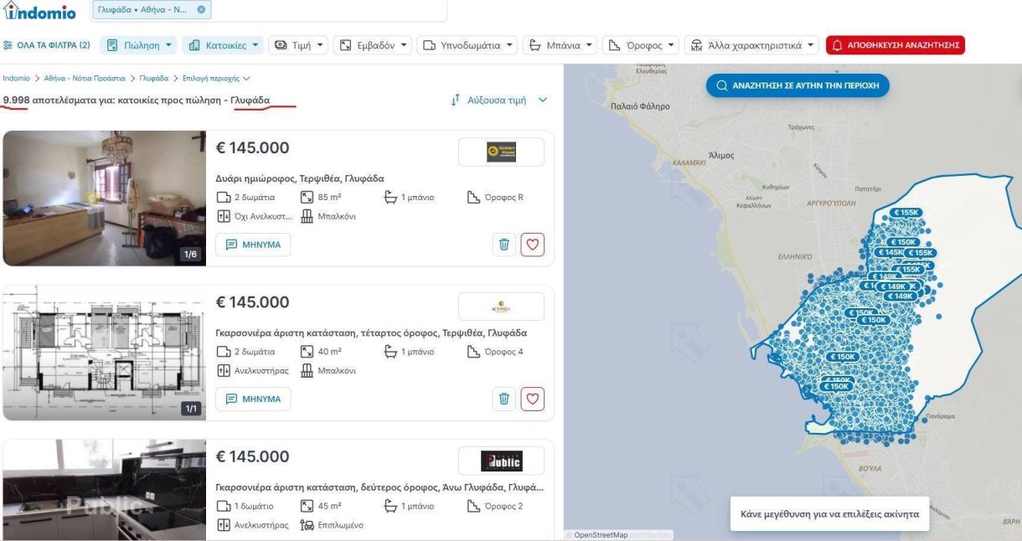Viewport: 1022px width, 541px height.
Task: Open the Όροφος floor filter
Action: [640, 45]
